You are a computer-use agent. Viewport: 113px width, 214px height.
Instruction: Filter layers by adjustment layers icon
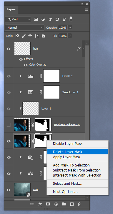(x=43, y=19)
